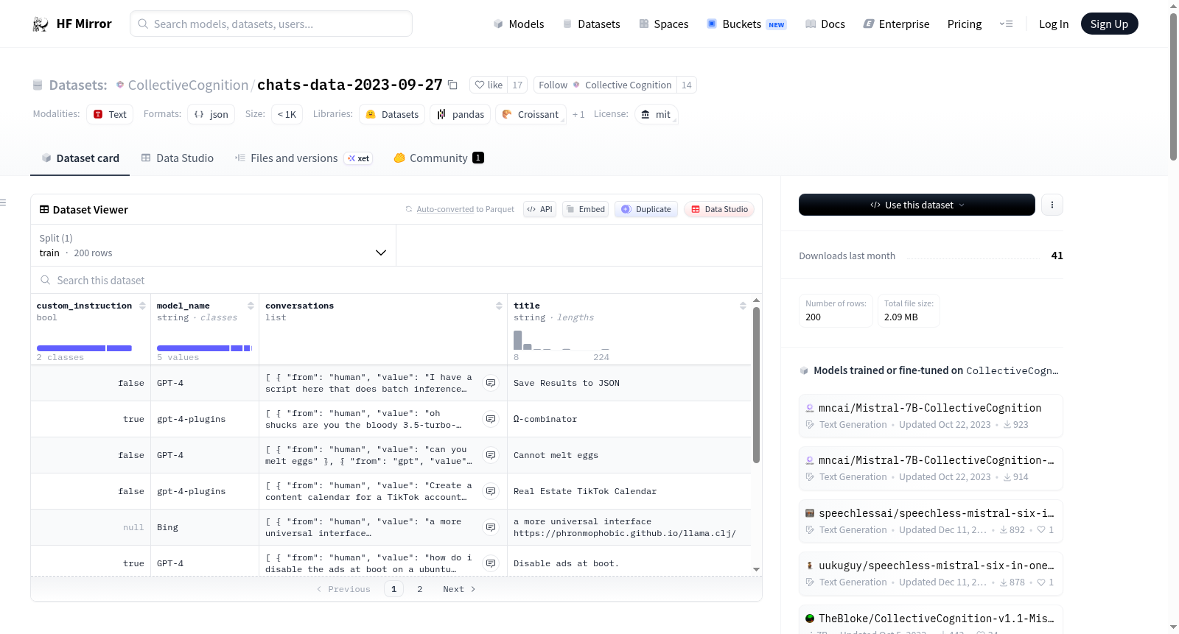Like this dataset
Screen dimensions: 1179x634
tap(489, 85)
